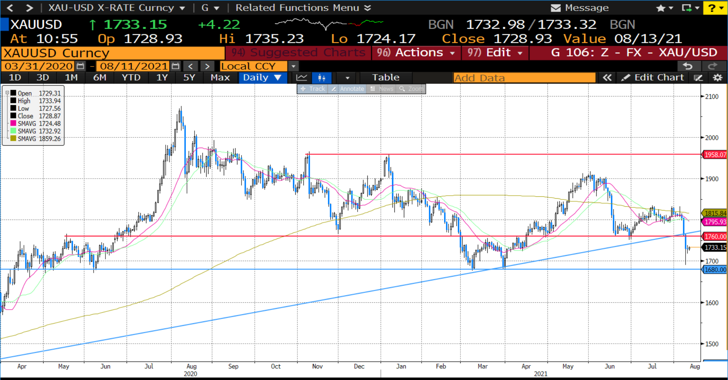This screenshot has height=380, width=728.
Task: Select the 6M range tab
Action: coord(100,78)
